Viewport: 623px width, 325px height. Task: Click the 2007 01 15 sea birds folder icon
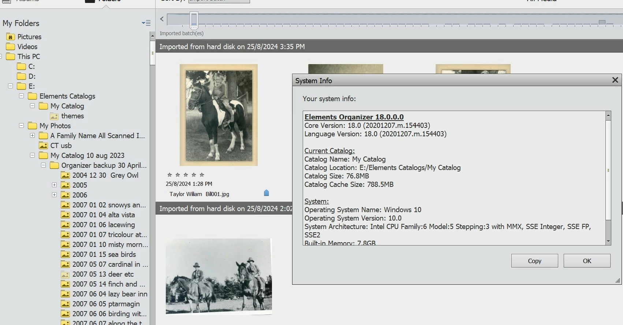(x=65, y=255)
